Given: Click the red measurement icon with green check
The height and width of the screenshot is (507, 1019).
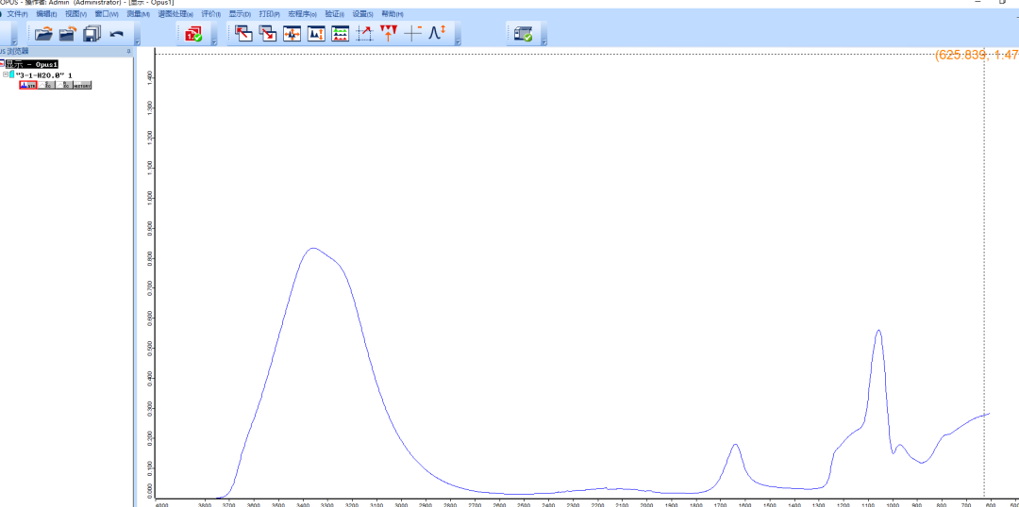Looking at the screenshot, I should point(193,34).
